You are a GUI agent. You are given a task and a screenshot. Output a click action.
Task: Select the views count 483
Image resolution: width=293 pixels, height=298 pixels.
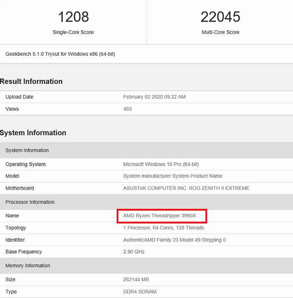tap(127, 109)
